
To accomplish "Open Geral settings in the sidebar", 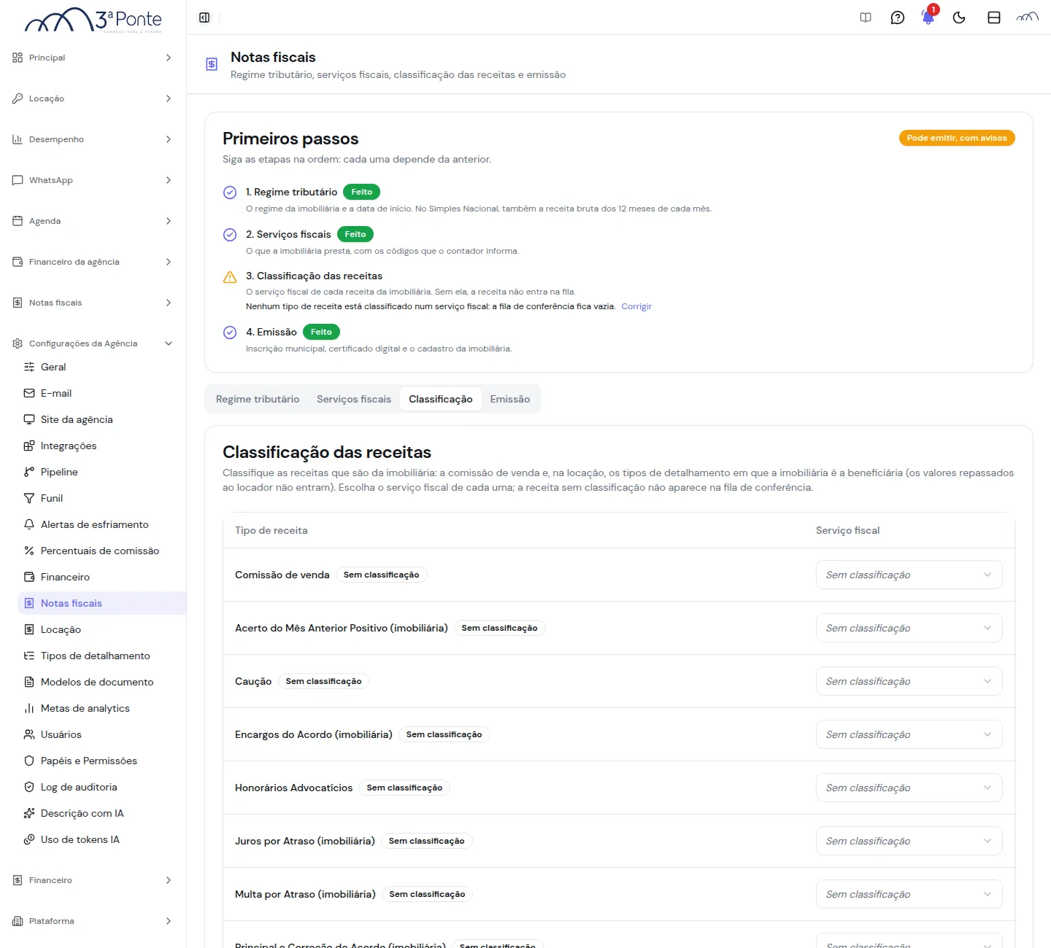I will (x=102, y=367).
